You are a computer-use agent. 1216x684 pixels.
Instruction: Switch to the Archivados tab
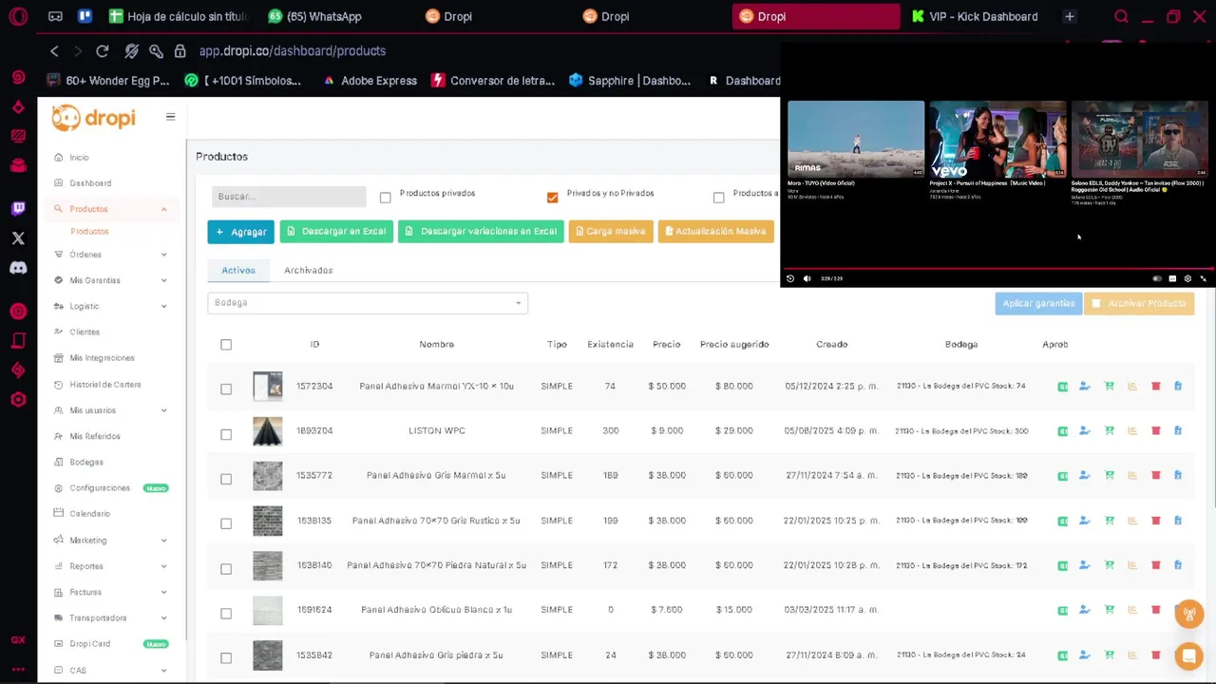coord(308,271)
